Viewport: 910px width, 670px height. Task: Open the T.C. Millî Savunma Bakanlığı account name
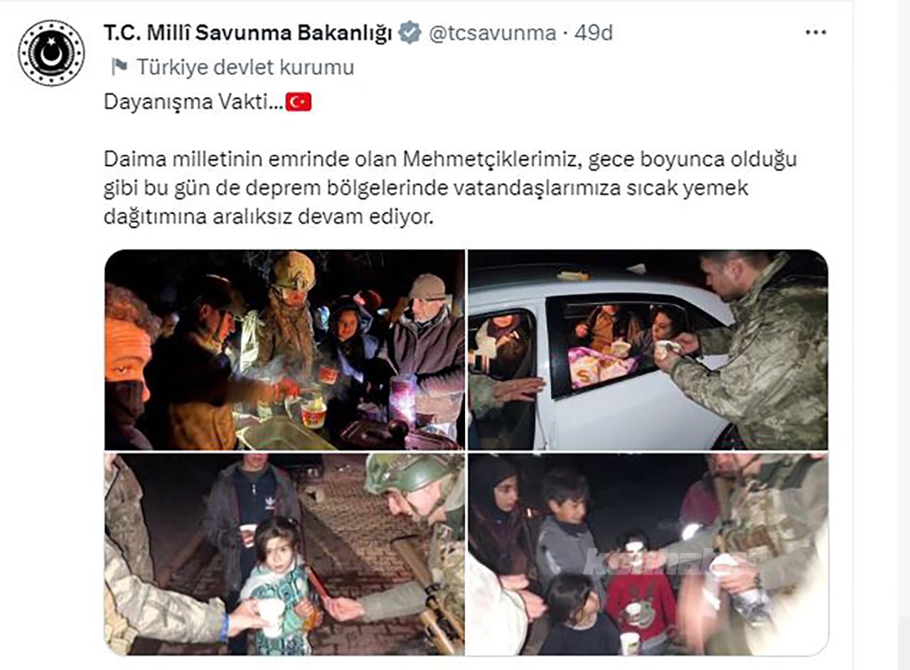[x=248, y=33]
